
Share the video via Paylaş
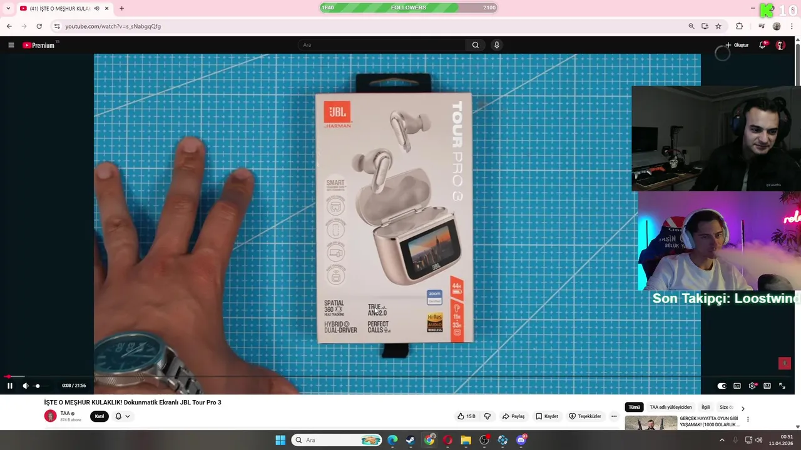[x=514, y=416]
